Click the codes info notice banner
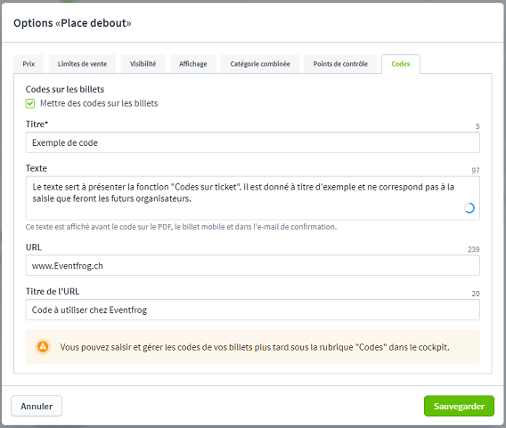 pyautogui.click(x=253, y=347)
